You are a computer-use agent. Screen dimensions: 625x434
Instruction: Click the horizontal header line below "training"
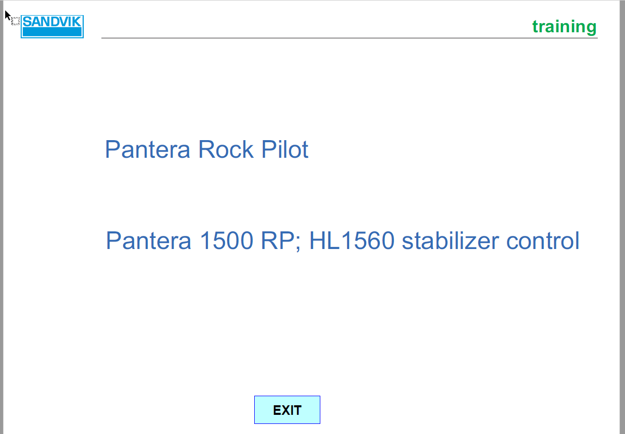349,38
